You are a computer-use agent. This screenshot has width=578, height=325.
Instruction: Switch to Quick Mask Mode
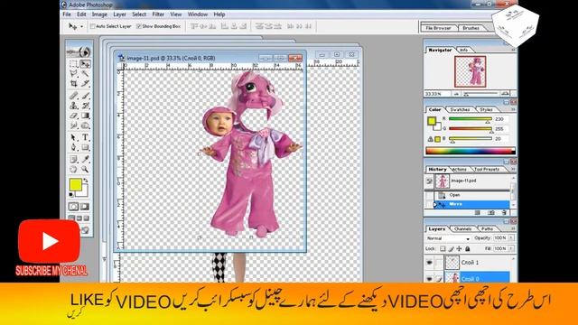pyautogui.click(x=85, y=207)
